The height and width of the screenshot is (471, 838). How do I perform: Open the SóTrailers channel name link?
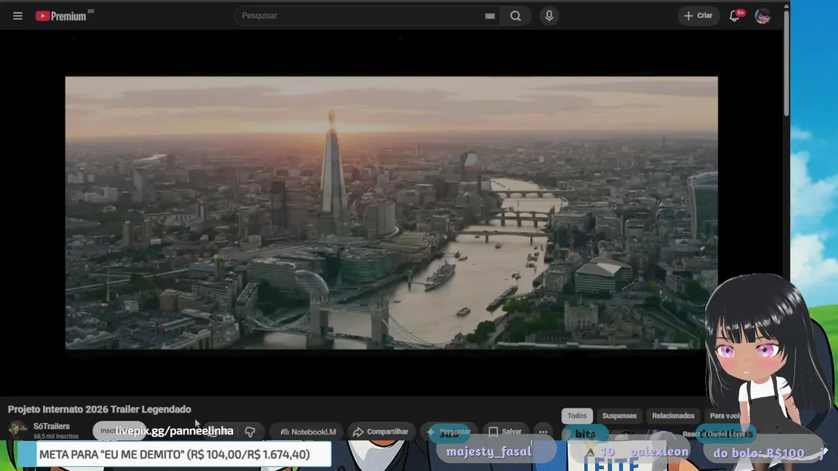[x=51, y=427]
